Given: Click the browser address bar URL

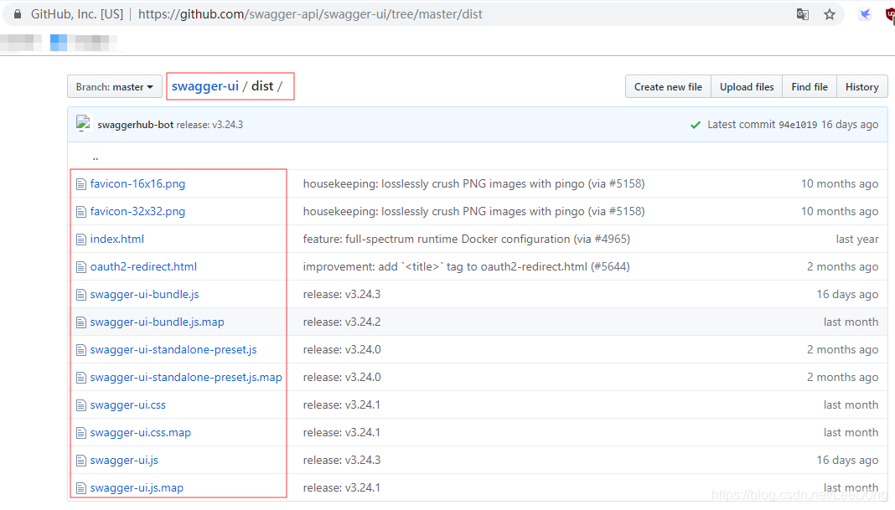Looking at the screenshot, I should click(x=311, y=14).
